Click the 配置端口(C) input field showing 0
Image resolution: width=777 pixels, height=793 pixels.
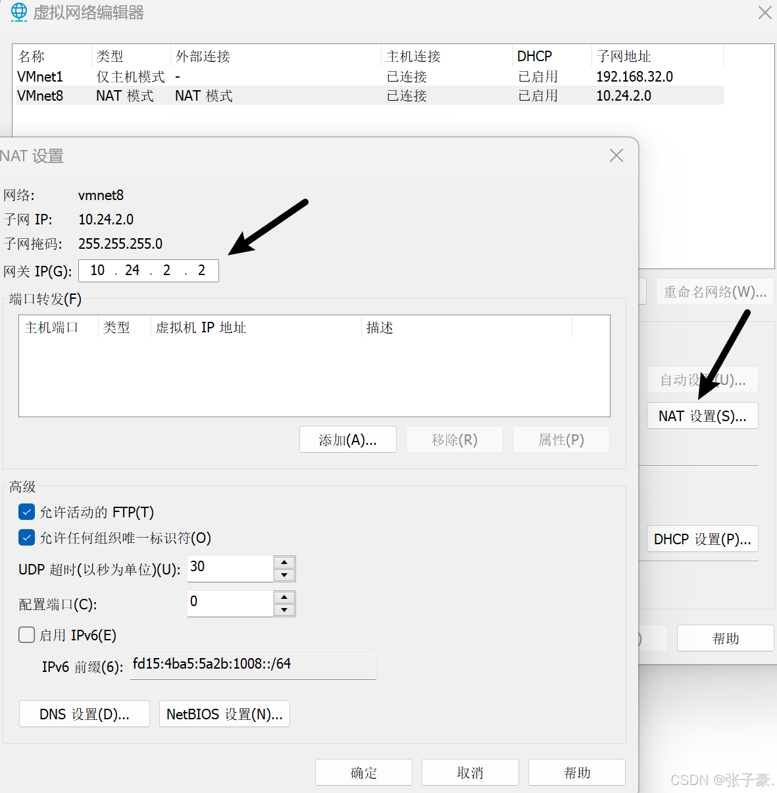[230, 603]
